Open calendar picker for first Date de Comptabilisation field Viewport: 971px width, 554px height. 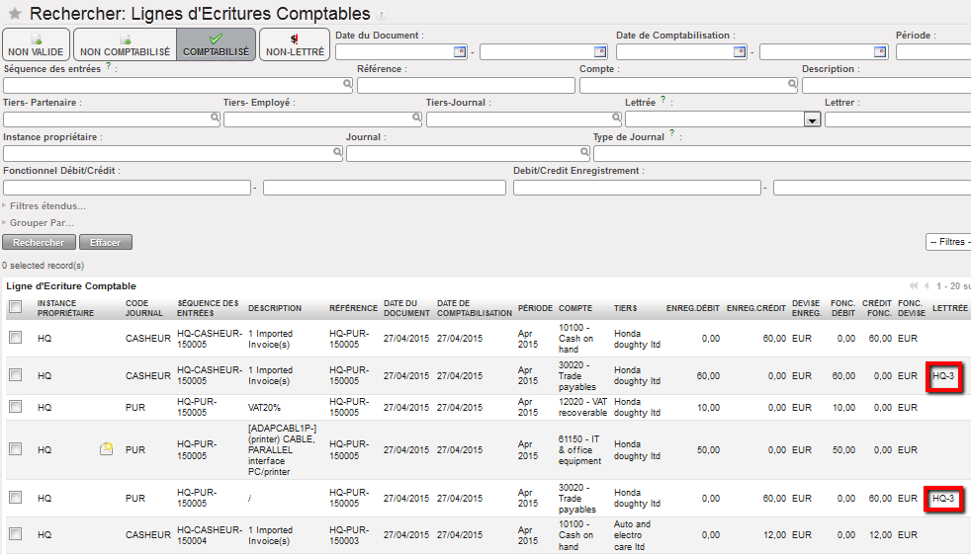tap(739, 52)
